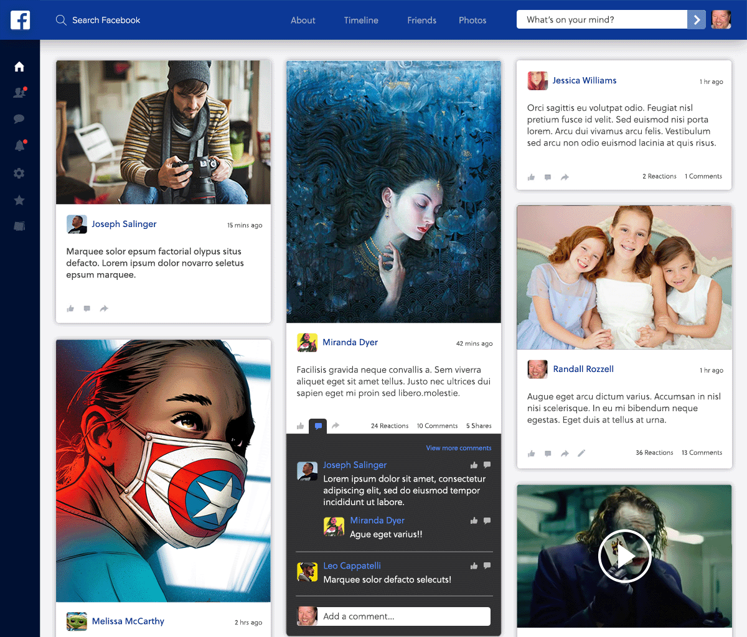Image resolution: width=747 pixels, height=637 pixels.
Task: Like Joseph Salinger's comment
Action: (474, 465)
